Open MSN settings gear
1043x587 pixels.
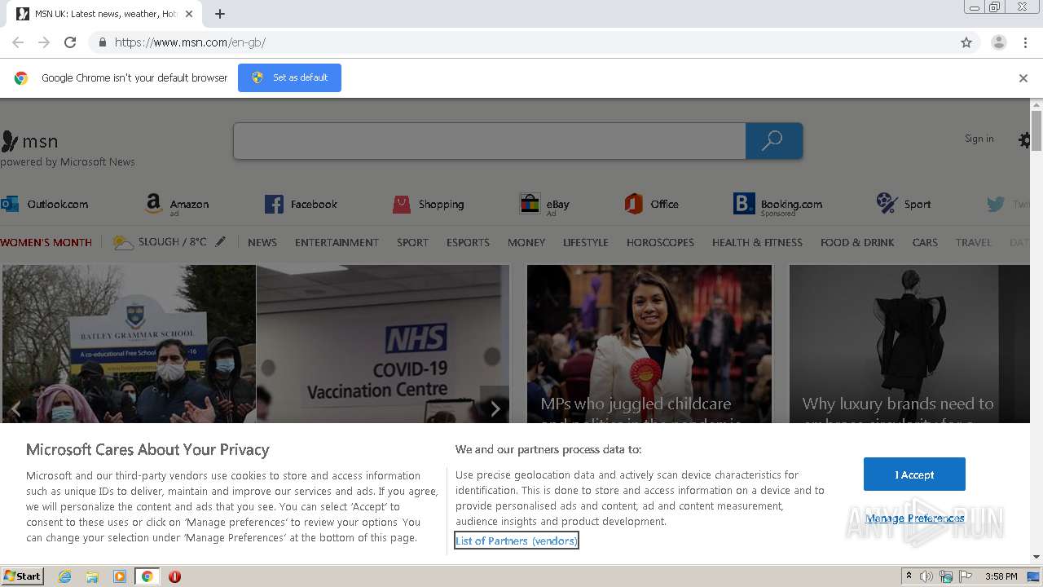1024,140
